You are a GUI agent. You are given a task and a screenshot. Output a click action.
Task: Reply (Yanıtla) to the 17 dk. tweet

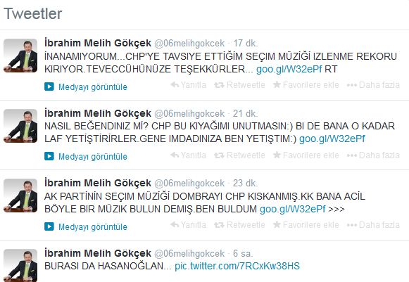188,84
